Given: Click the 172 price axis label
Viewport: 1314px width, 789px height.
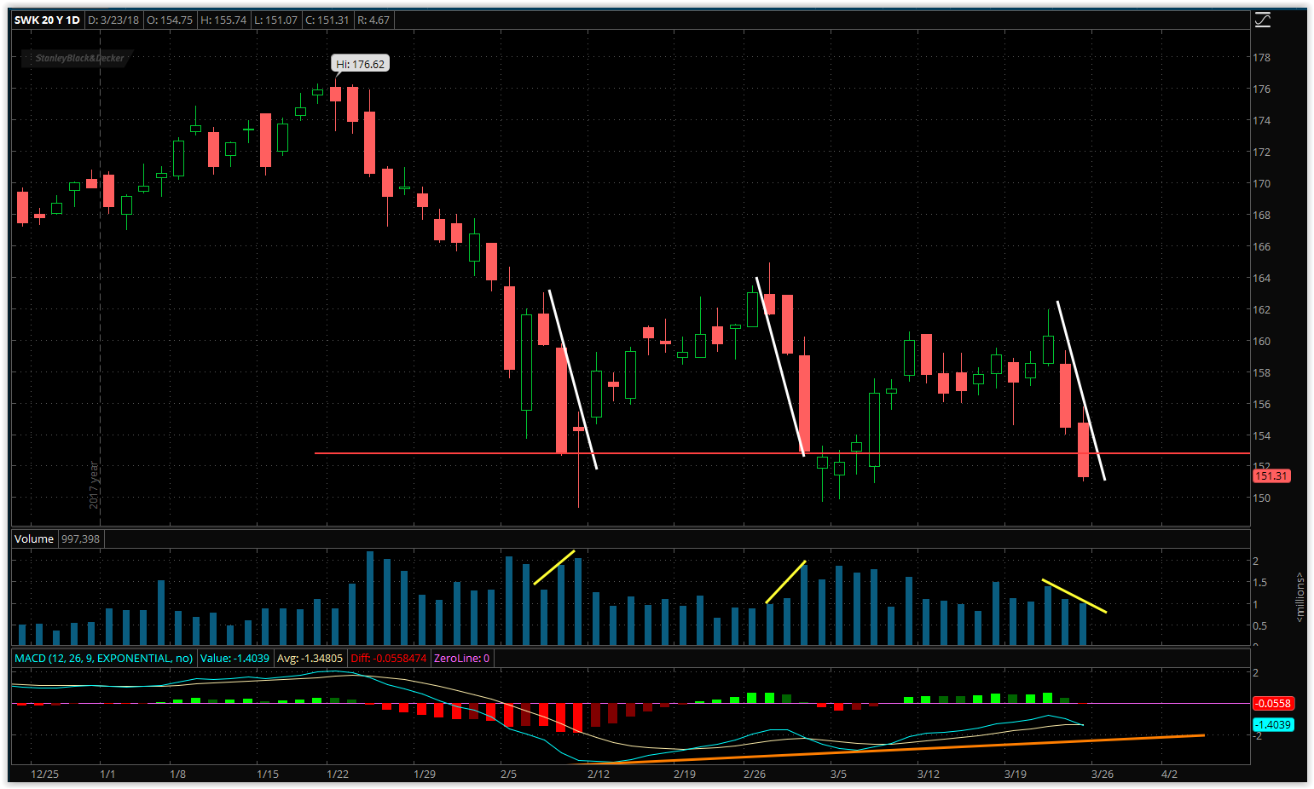Looking at the screenshot, I should 1261,152.
